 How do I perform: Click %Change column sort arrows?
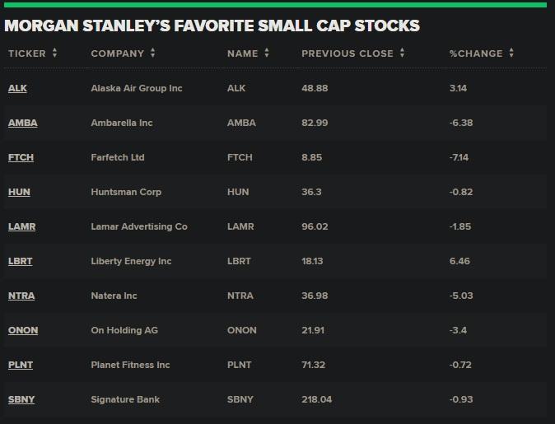511,54
